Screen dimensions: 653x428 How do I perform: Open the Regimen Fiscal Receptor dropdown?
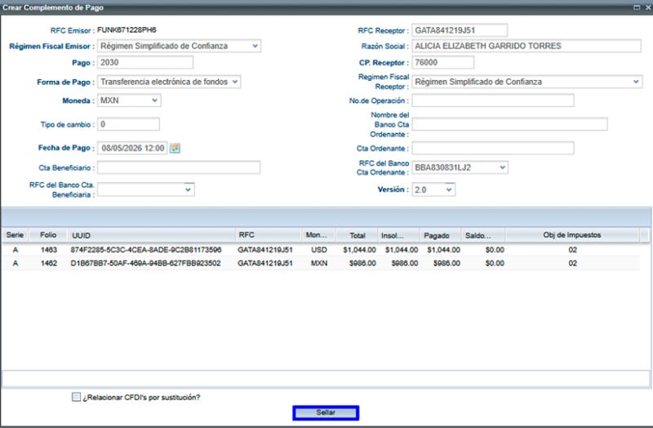pos(636,82)
